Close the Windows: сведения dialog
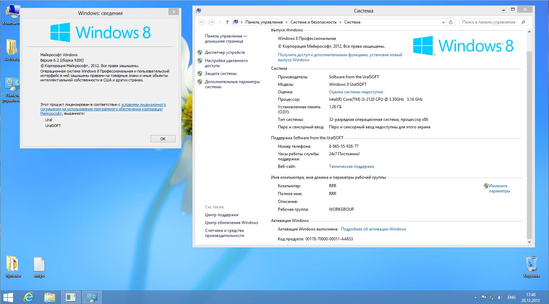This screenshot has width=549, height=304. [174, 12]
